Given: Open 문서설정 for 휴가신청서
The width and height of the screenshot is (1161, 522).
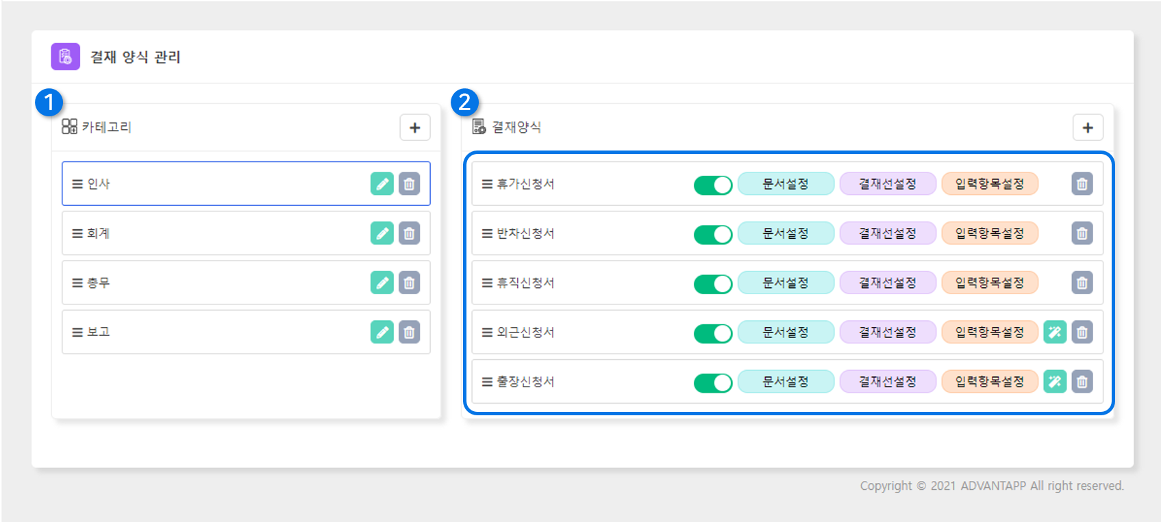Looking at the screenshot, I should 786,184.
